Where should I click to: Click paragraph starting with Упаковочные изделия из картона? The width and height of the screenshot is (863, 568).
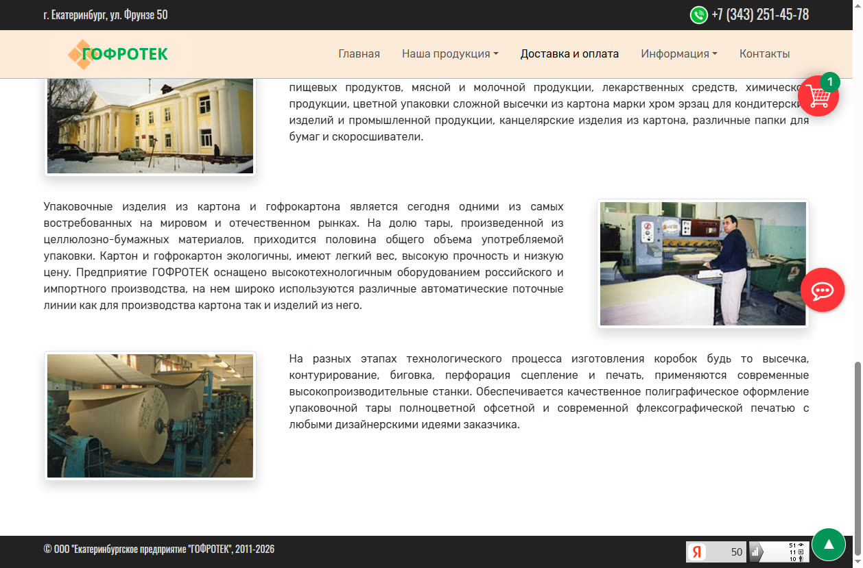coord(303,256)
